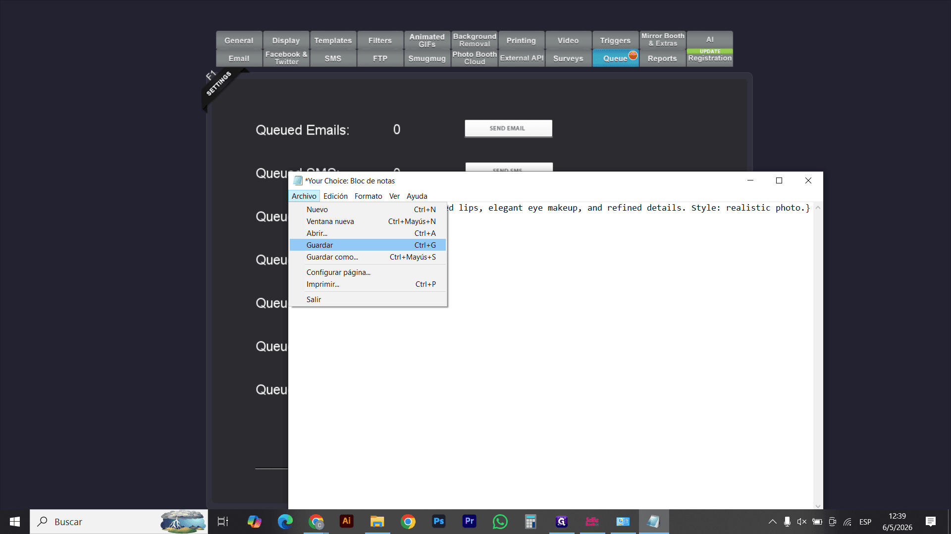Click the Registration update tab

710,58
